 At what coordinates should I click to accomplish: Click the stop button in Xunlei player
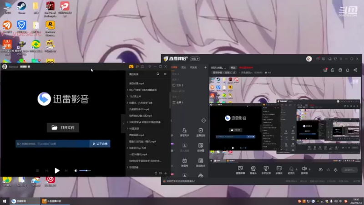pyautogui.click(x=38, y=170)
